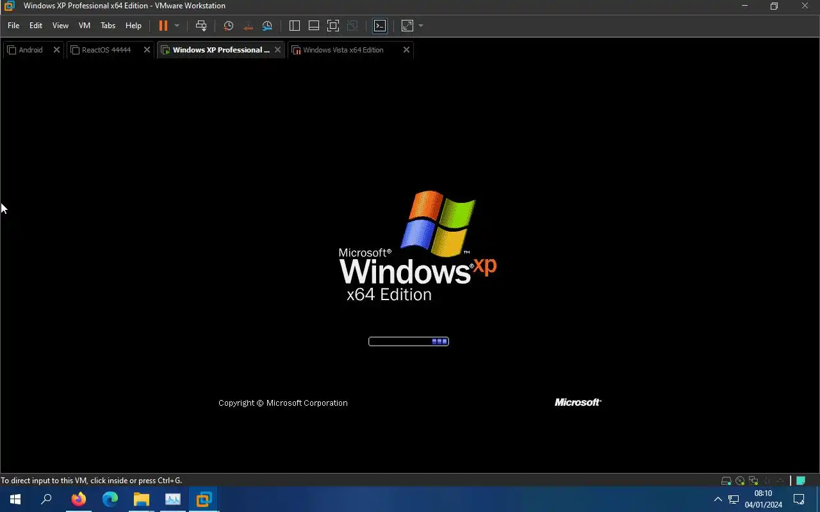820x512 pixels.
Task: Click the sound card status icon
Action: (x=767, y=481)
